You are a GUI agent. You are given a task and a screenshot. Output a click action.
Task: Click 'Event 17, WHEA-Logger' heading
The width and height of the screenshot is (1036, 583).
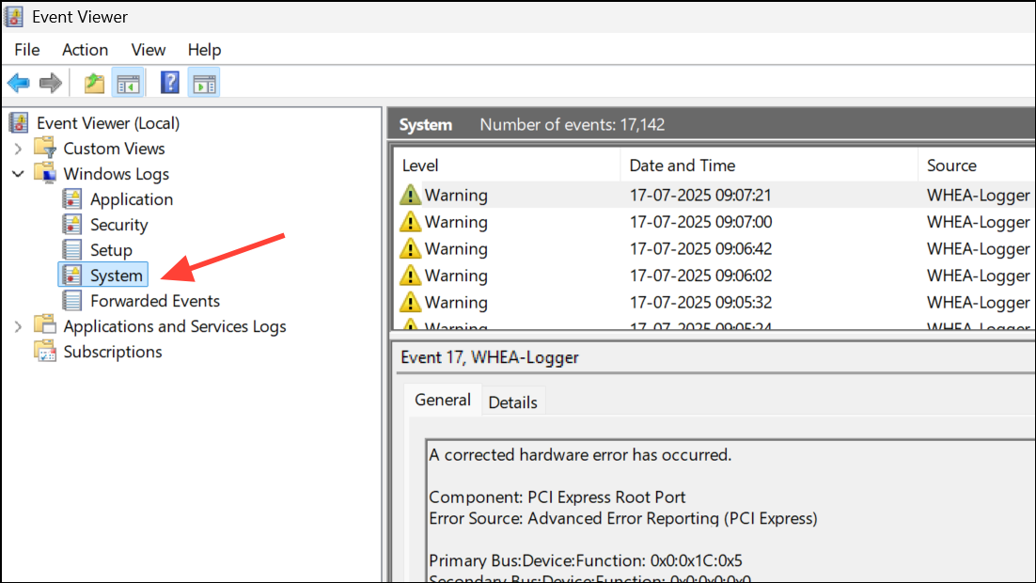point(490,357)
